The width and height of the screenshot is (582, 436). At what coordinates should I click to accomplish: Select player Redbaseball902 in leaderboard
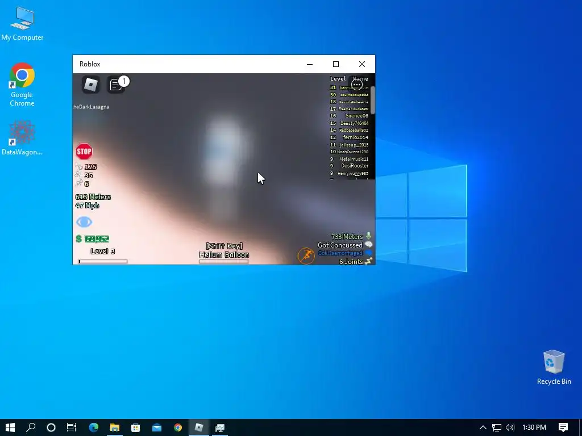tap(354, 130)
